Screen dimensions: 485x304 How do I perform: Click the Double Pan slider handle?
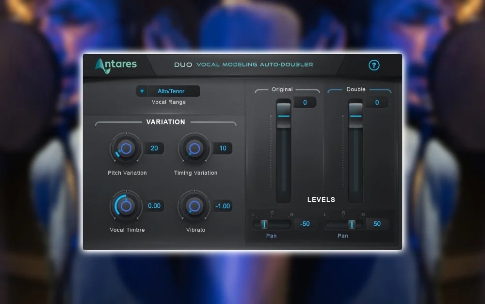[x=352, y=224]
